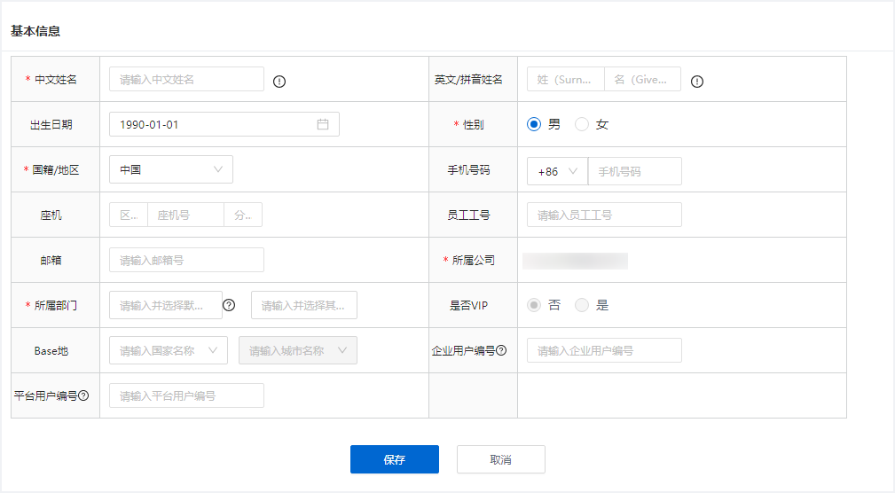This screenshot has width=895, height=493.
Task: Focus the given name (名) input field
Action: point(642,79)
